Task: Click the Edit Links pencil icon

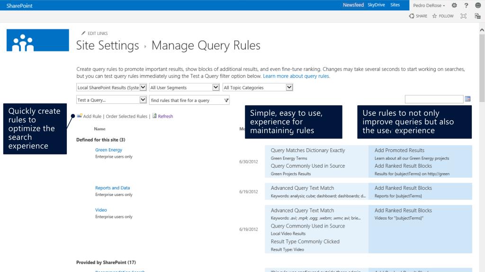Action: (x=83, y=33)
